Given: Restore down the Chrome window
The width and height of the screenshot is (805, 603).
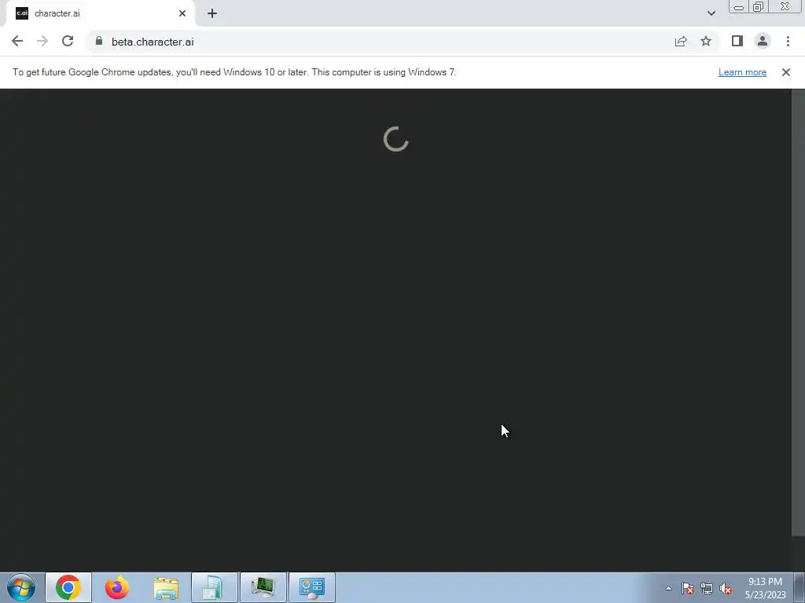Looking at the screenshot, I should point(758,6).
